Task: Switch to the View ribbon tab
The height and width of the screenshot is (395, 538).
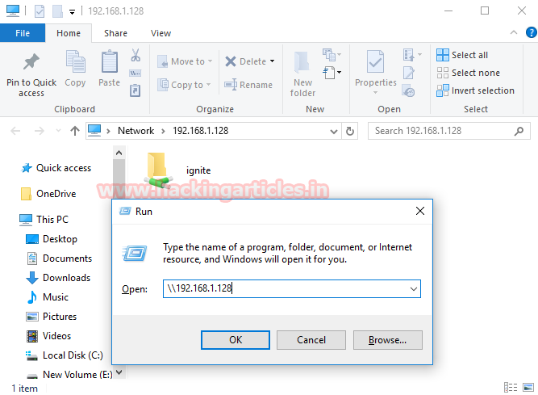Action: click(x=161, y=33)
